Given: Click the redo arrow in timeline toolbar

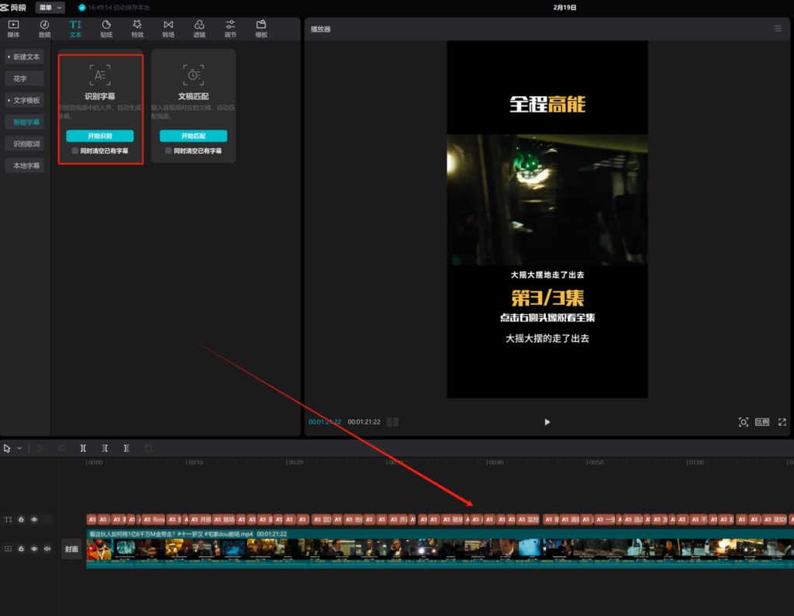Looking at the screenshot, I should click(61, 448).
